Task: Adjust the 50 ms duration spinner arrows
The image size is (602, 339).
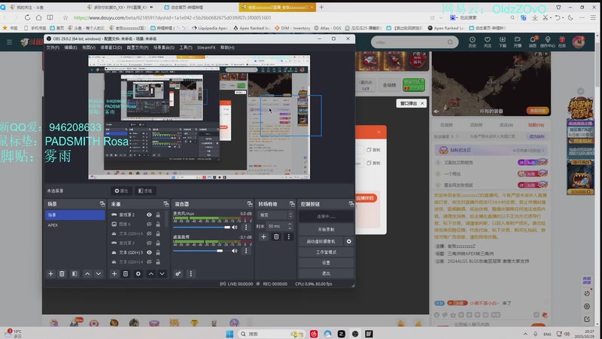Action: [x=290, y=226]
